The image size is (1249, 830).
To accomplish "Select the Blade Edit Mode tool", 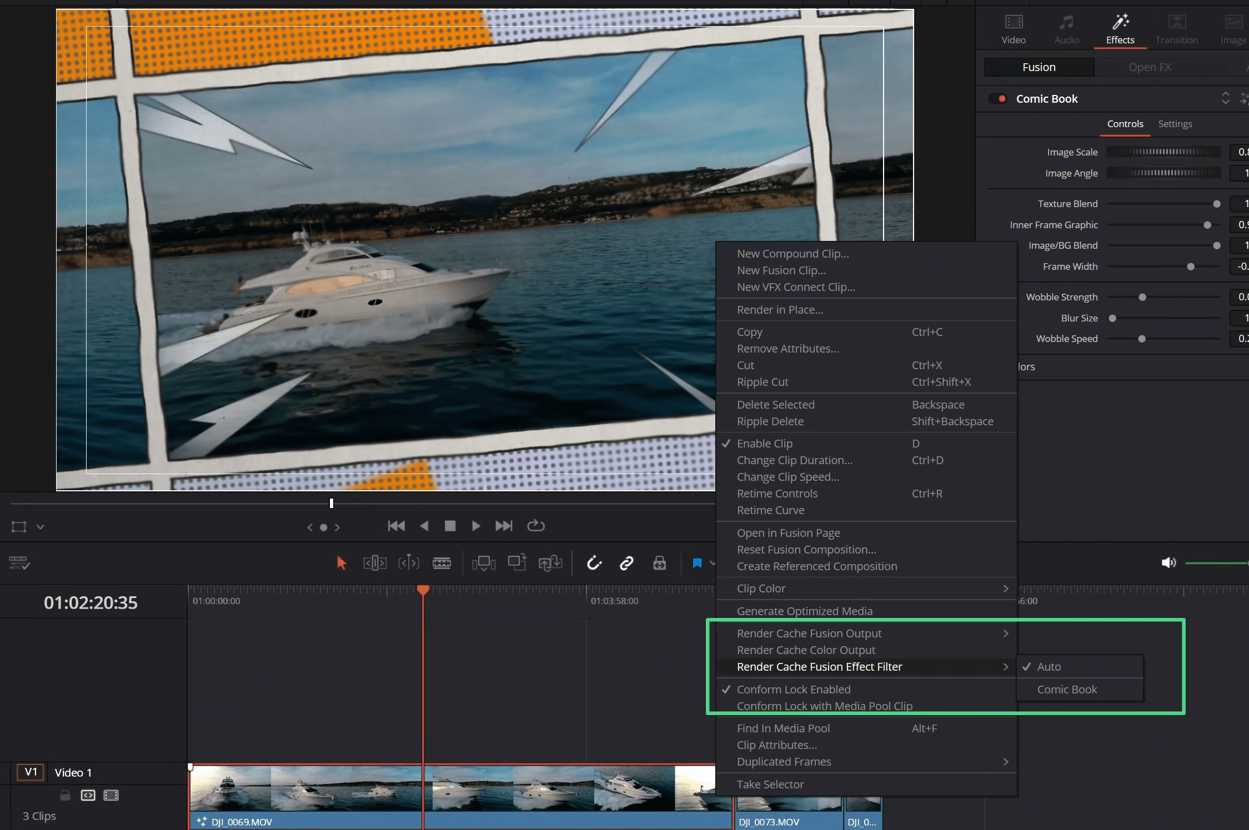I will pyautogui.click(x=442, y=563).
